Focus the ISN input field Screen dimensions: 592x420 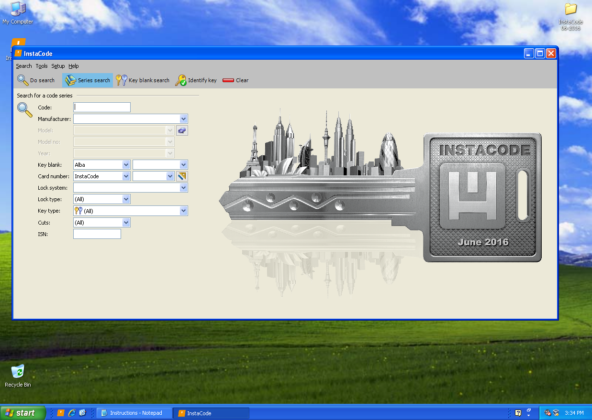97,234
